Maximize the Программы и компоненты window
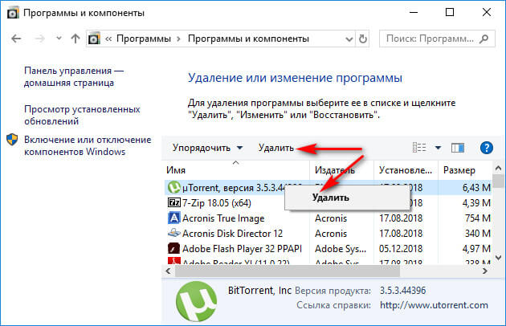Viewport: 506px width, 326px height. [450, 12]
